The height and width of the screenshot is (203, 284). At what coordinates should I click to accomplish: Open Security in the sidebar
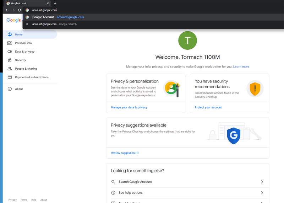[30, 60]
